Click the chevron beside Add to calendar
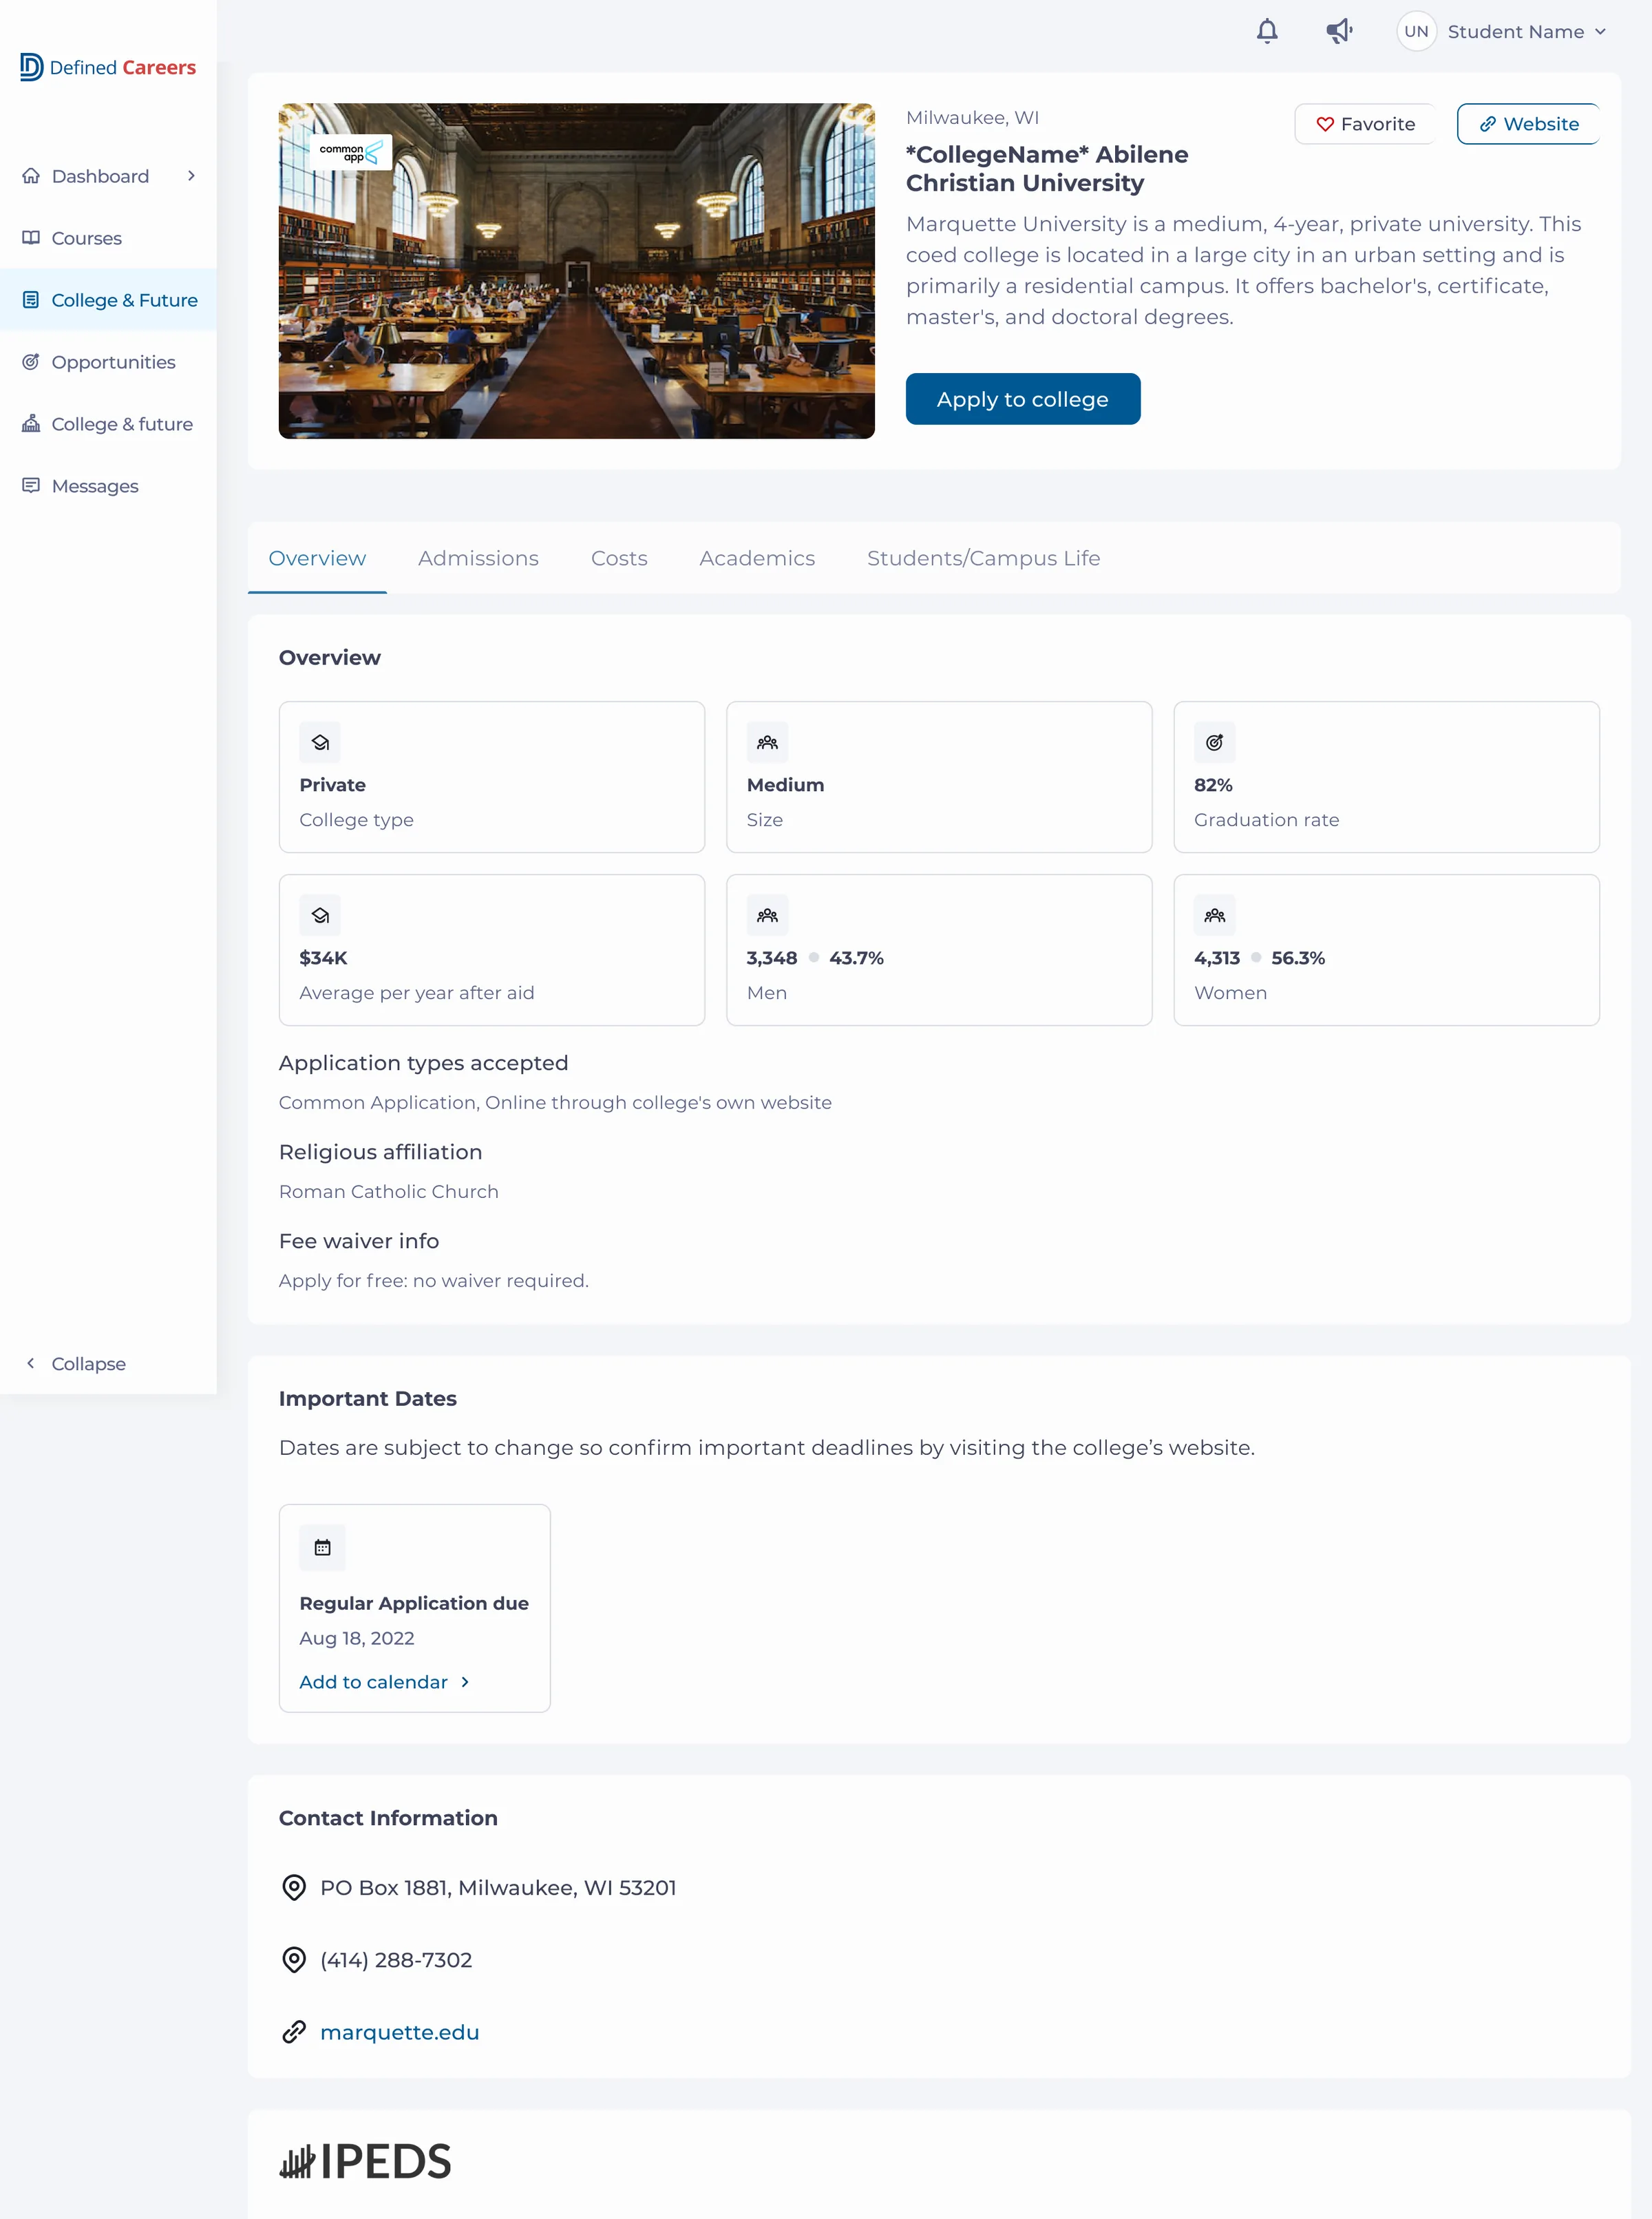 coord(465,1682)
